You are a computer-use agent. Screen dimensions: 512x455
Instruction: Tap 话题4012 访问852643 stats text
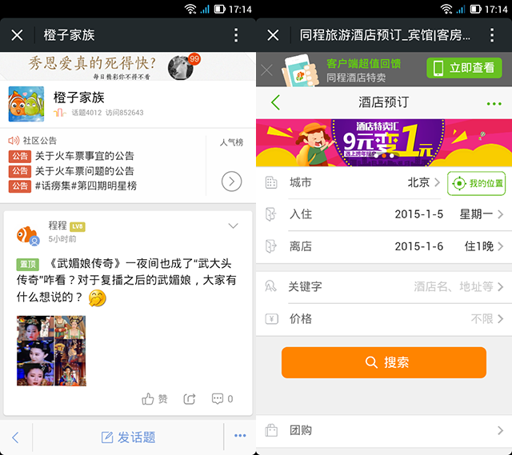click(x=107, y=113)
